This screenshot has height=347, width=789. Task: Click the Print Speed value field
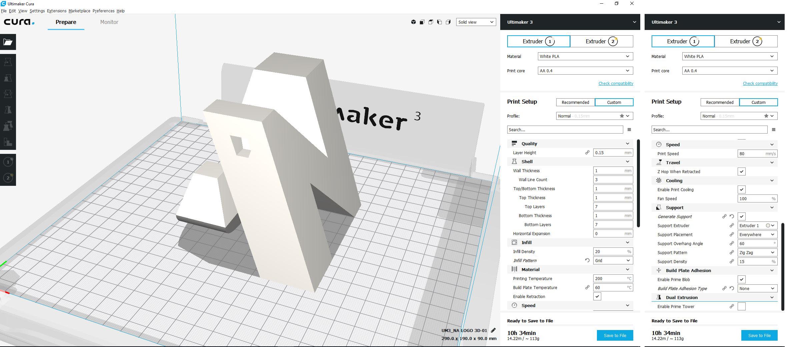click(757, 154)
